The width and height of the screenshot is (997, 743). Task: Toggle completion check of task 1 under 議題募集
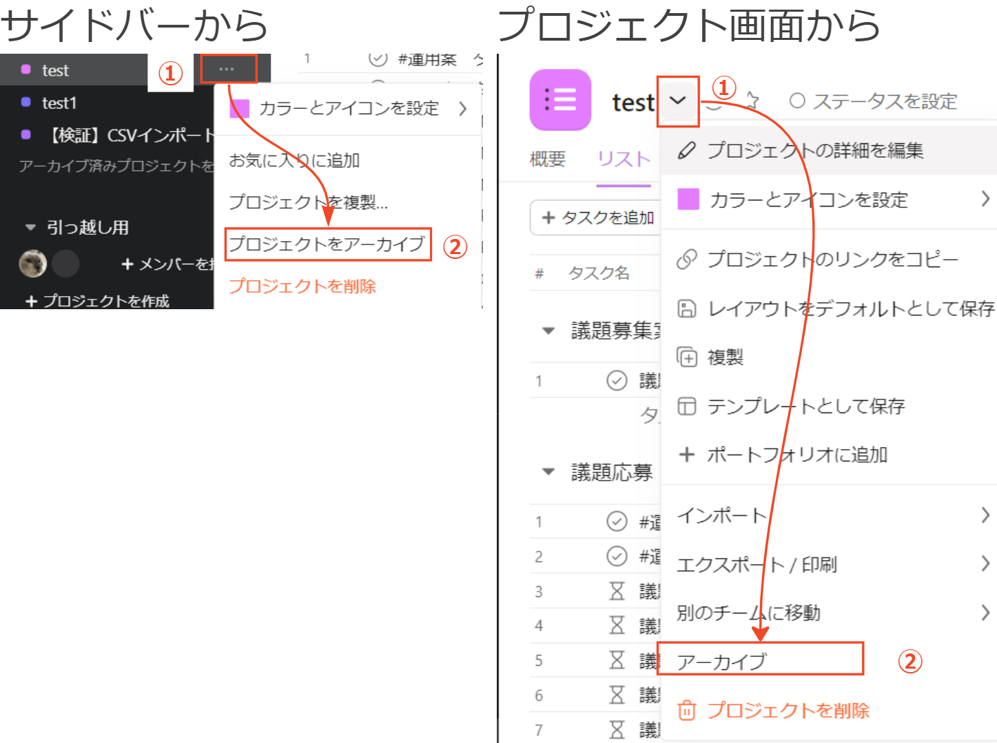pyautogui.click(x=617, y=380)
